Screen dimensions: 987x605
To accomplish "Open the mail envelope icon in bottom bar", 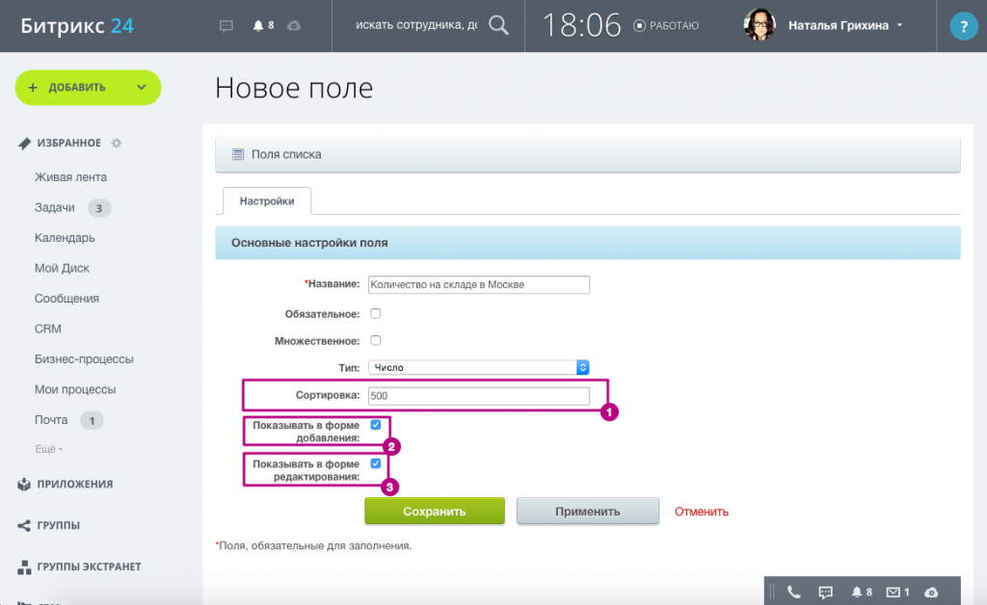I will (893, 592).
